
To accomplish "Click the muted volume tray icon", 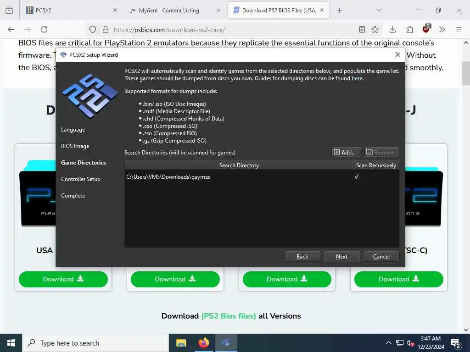I will [x=410, y=343].
